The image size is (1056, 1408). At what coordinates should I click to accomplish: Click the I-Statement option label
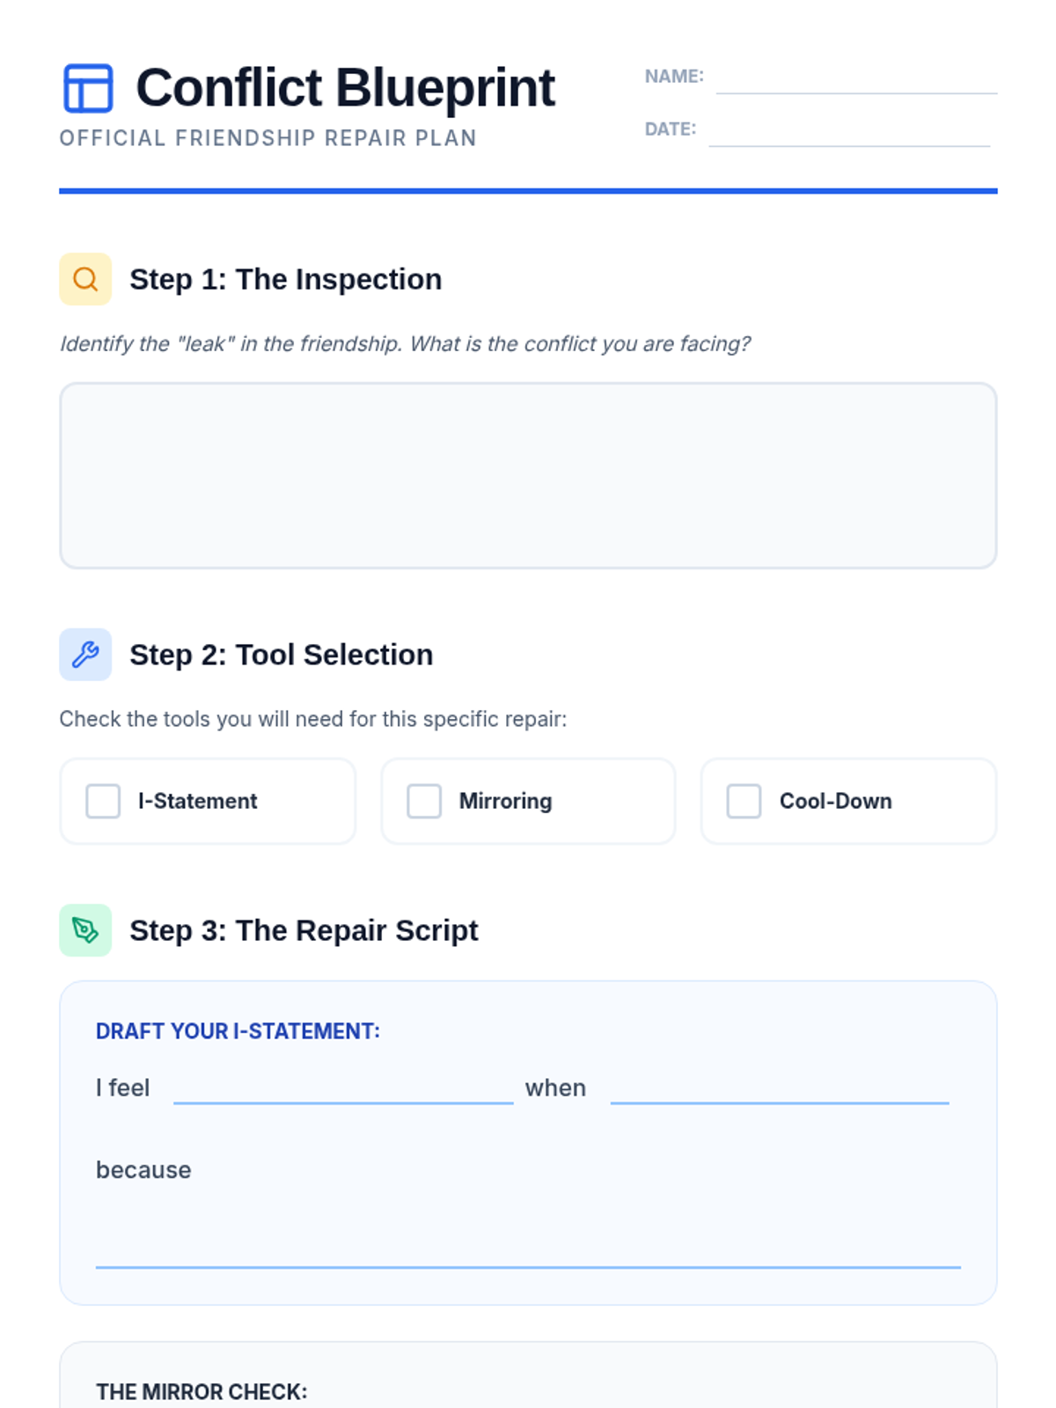tap(198, 802)
